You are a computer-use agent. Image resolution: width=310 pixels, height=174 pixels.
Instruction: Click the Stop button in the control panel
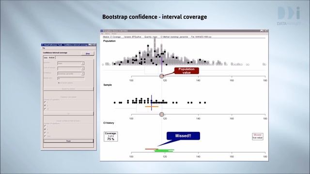88,54
